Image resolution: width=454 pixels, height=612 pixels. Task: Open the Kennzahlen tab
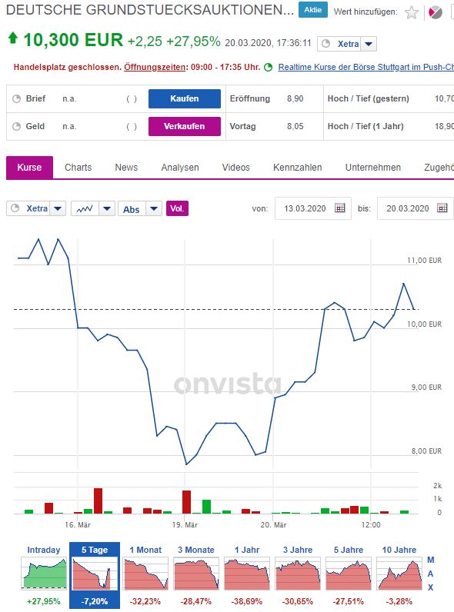coord(298,168)
